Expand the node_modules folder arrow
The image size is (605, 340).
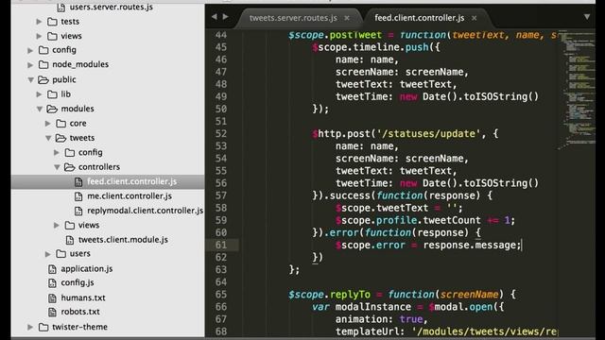[x=30, y=65]
